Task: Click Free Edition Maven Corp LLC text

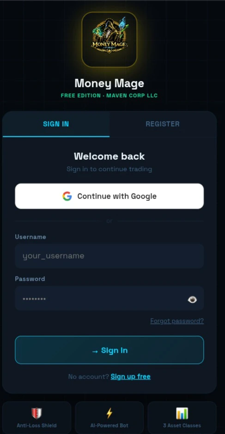Action: pyautogui.click(x=109, y=96)
